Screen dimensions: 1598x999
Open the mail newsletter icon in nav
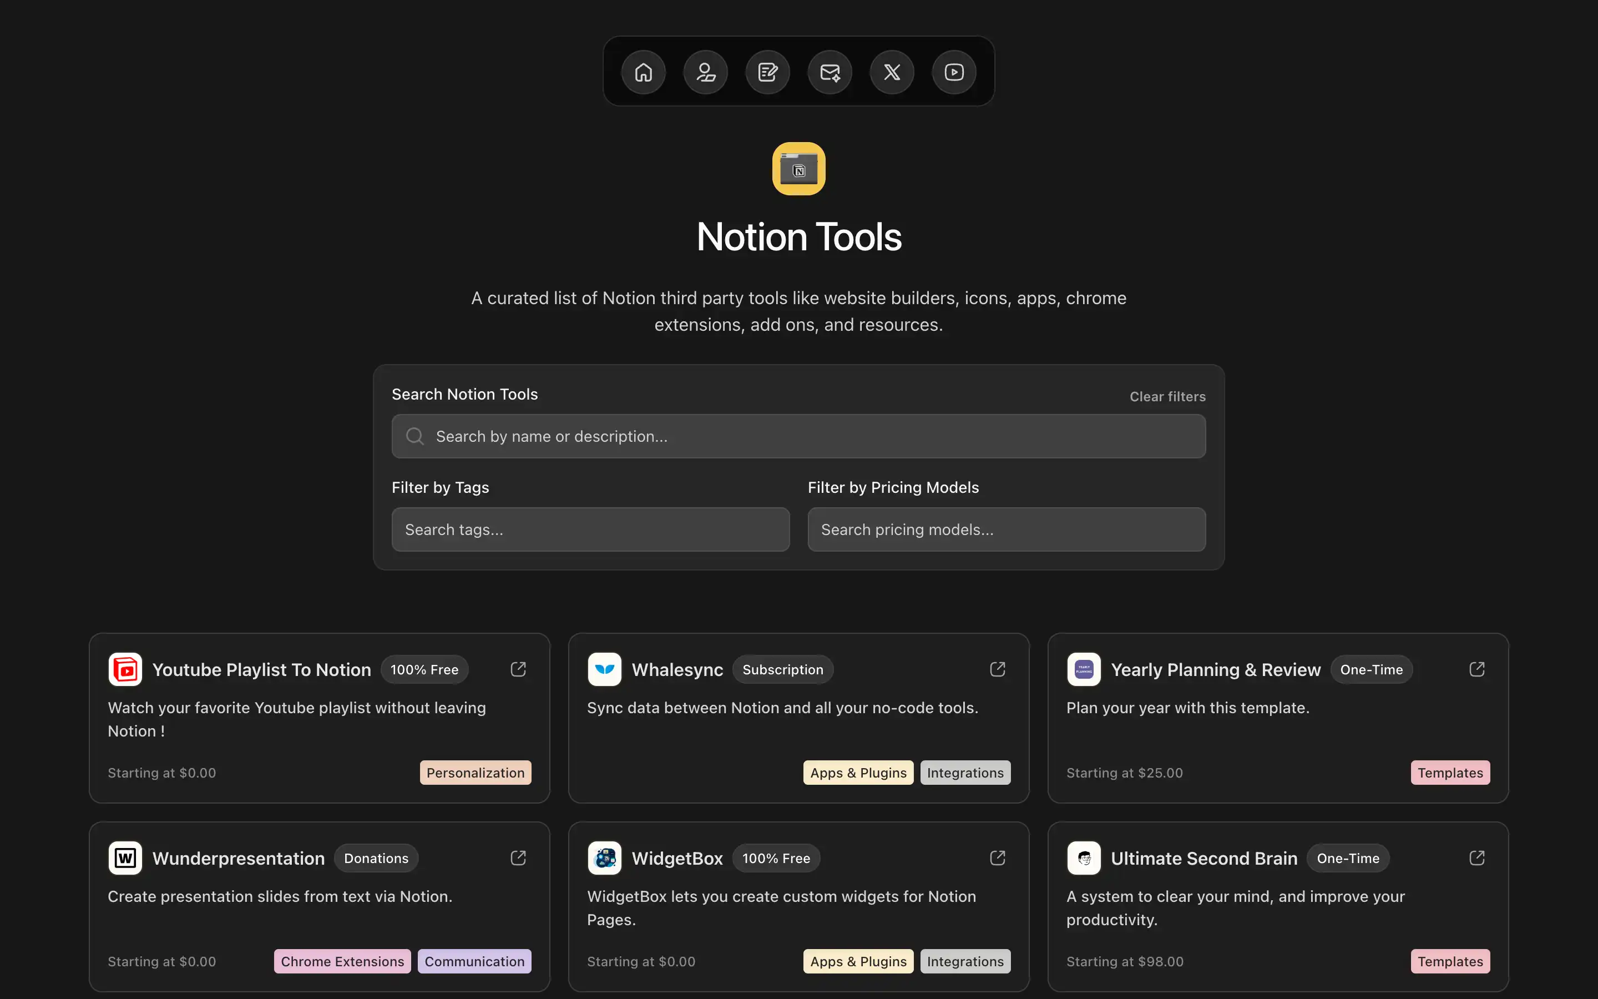click(x=830, y=72)
